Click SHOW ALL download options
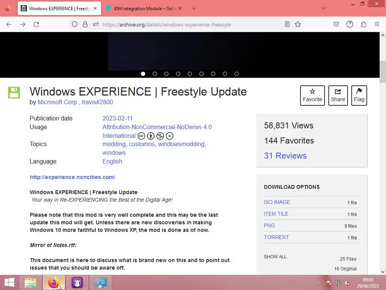 (275, 257)
